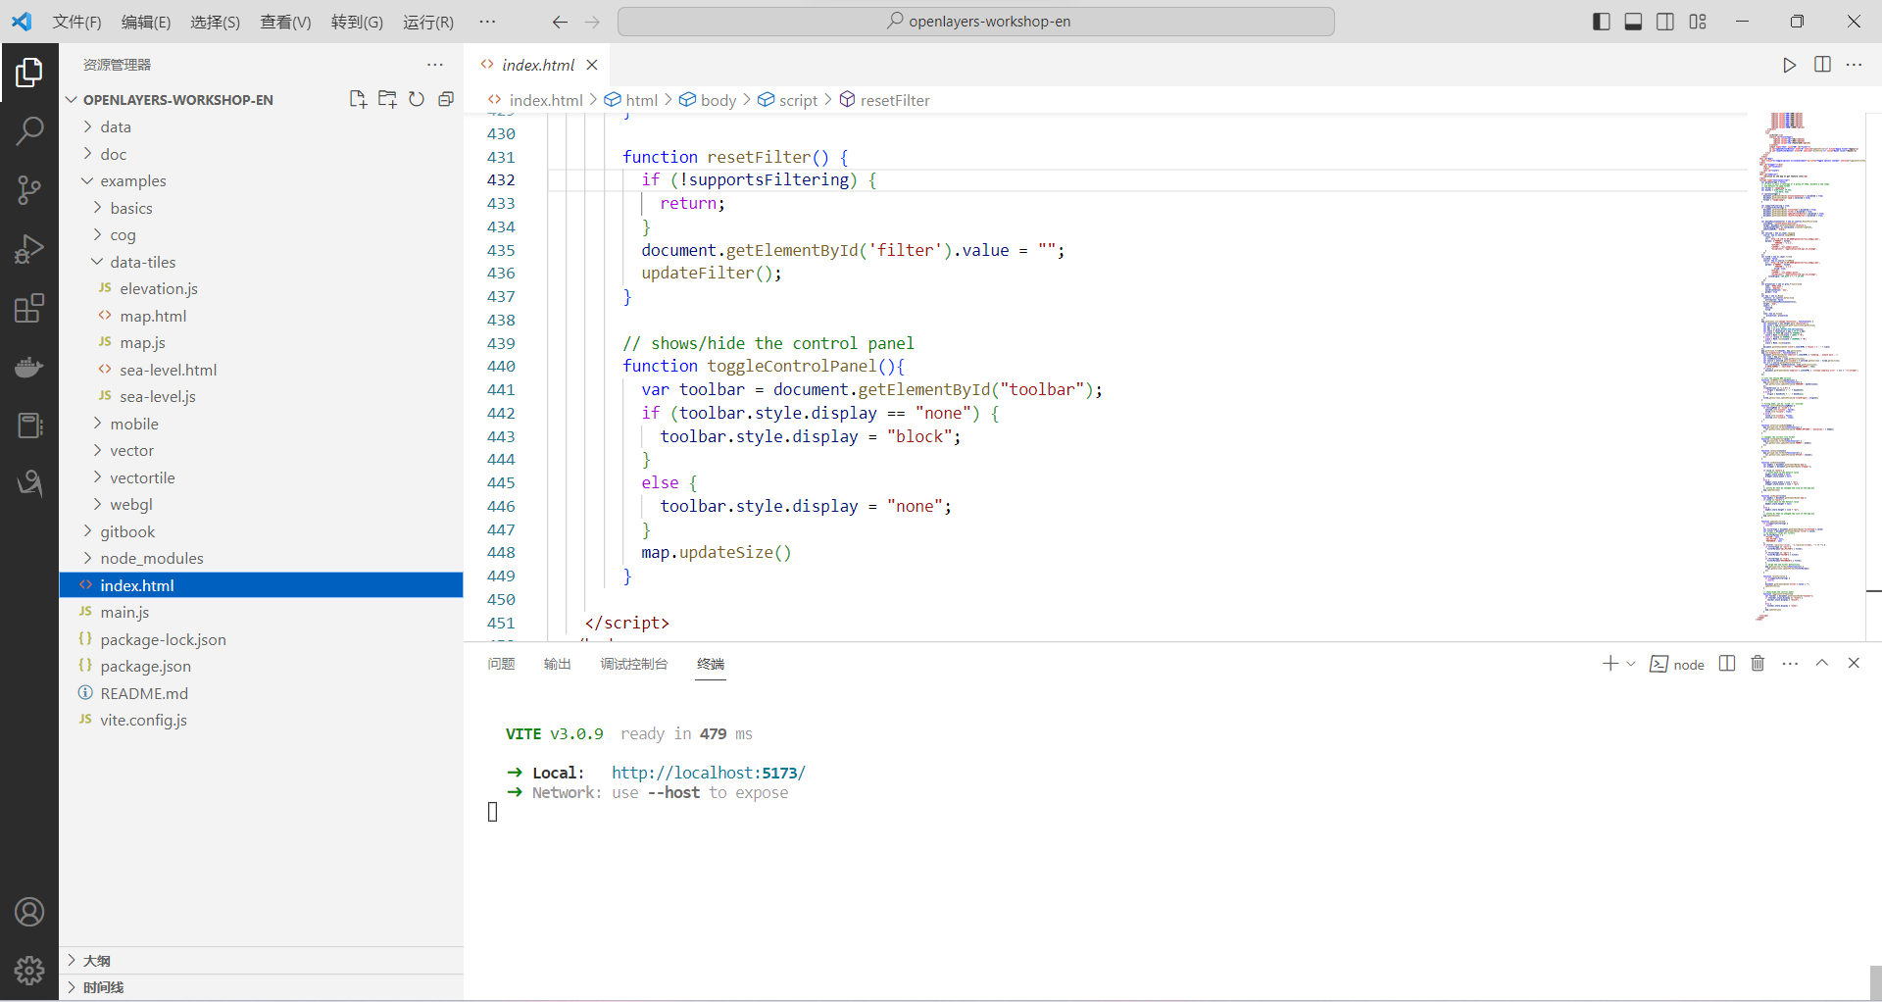Open the Docker view in activity bar

(x=29, y=367)
